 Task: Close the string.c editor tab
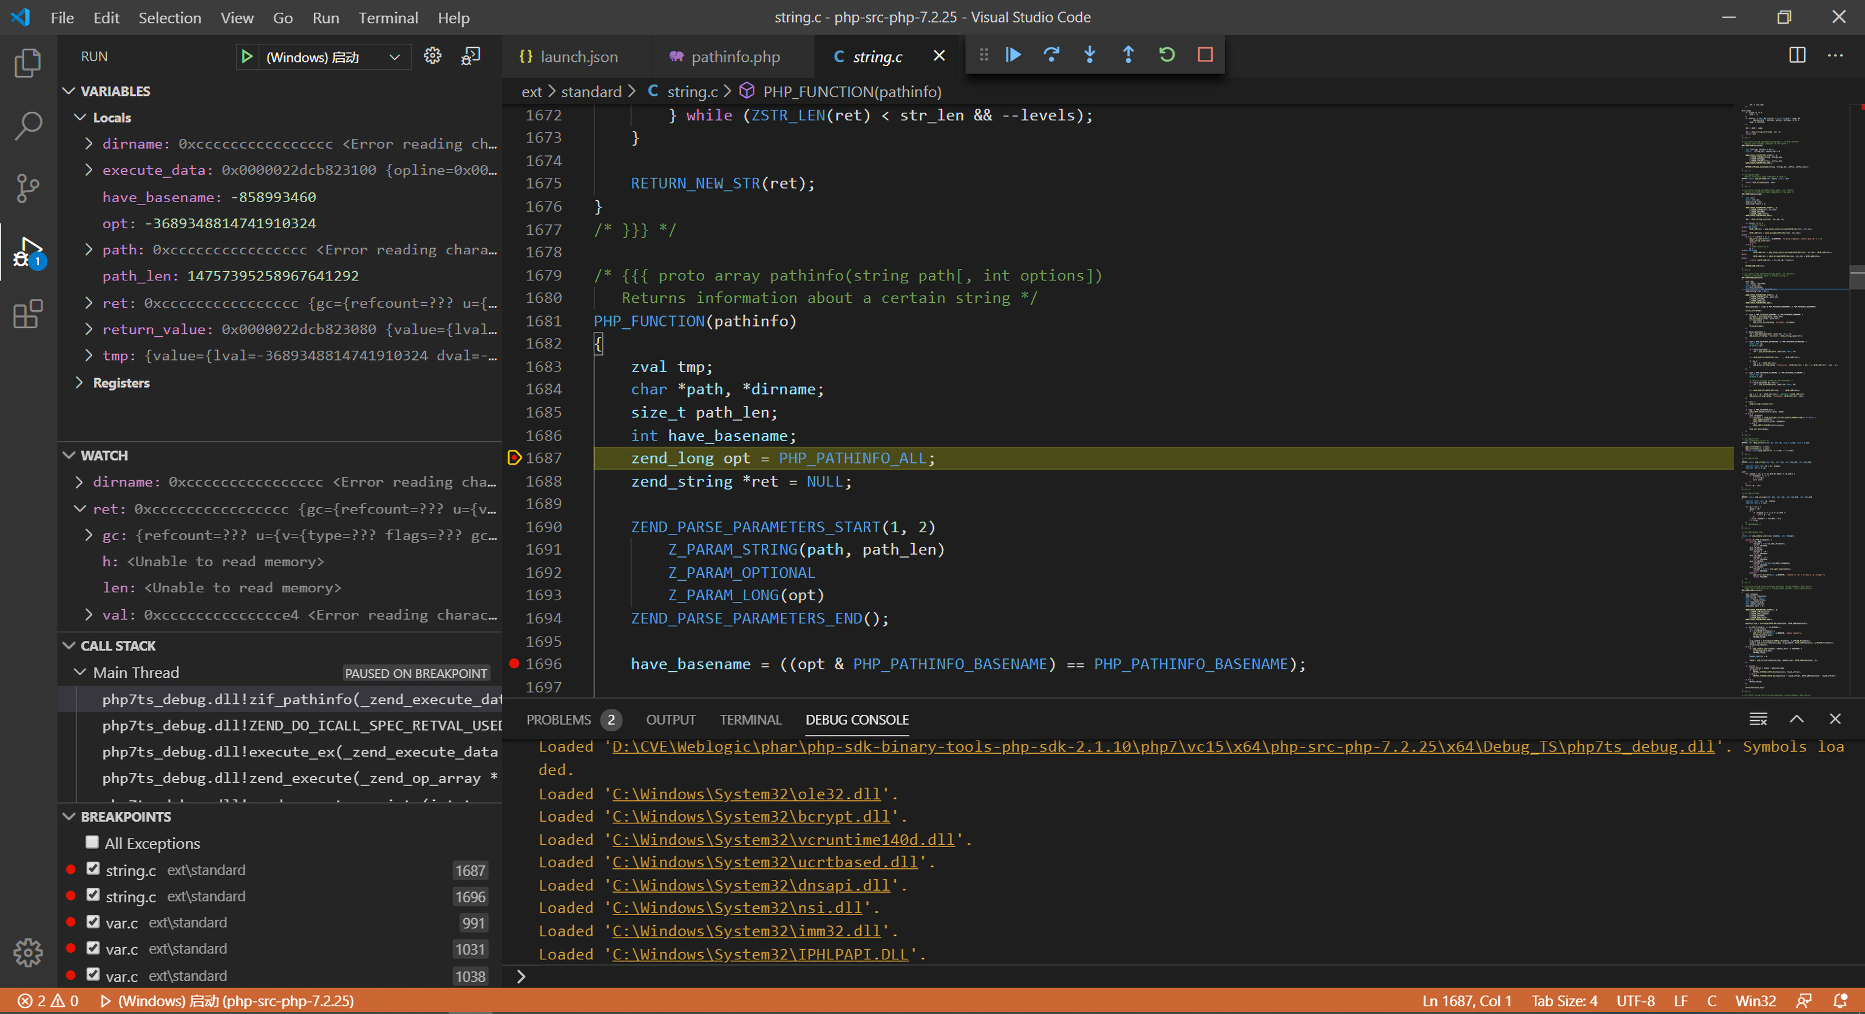pyautogui.click(x=939, y=56)
